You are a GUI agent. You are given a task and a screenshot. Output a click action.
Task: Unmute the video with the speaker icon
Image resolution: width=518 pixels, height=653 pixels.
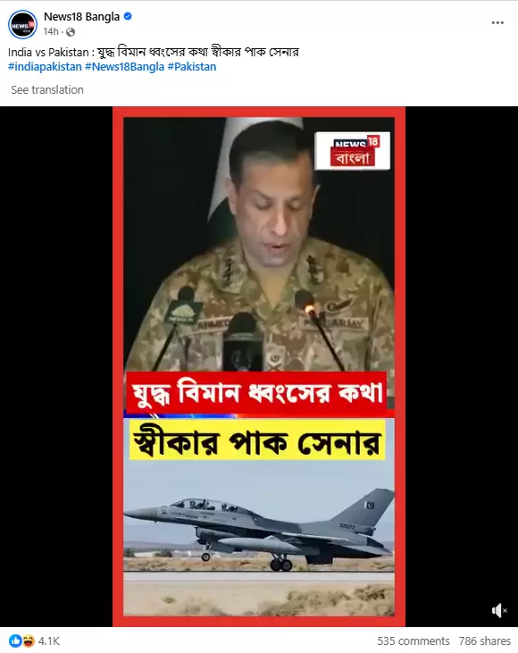click(499, 610)
